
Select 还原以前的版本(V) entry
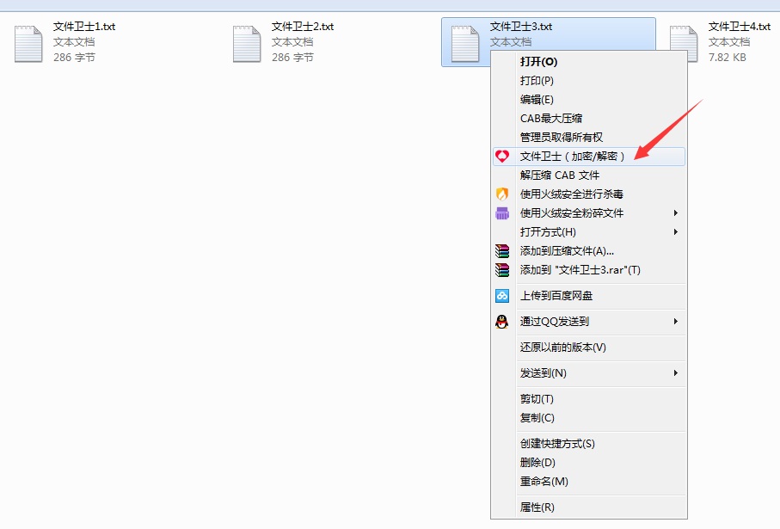pyautogui.click(x=588, y=348)
